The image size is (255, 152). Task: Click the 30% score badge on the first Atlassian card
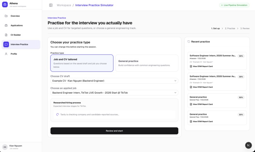pyautogui.click(x=241, y=56)
